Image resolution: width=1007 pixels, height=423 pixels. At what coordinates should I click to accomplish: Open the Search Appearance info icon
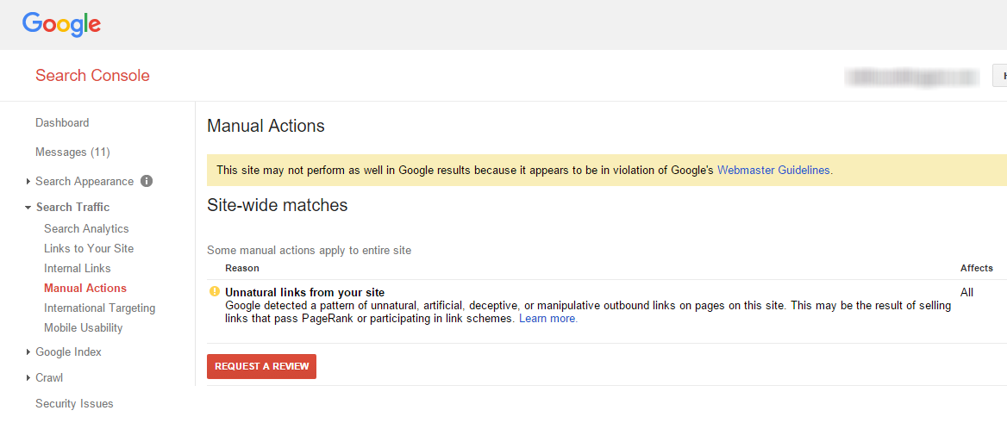coord(147,181)
